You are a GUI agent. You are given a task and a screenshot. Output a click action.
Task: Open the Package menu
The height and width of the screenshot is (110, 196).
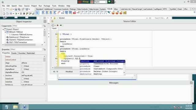click(x=47, y=6)
